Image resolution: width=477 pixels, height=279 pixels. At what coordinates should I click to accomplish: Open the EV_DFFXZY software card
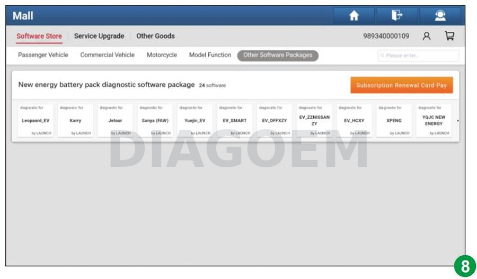pyautogui.click(x=275, y=121)
